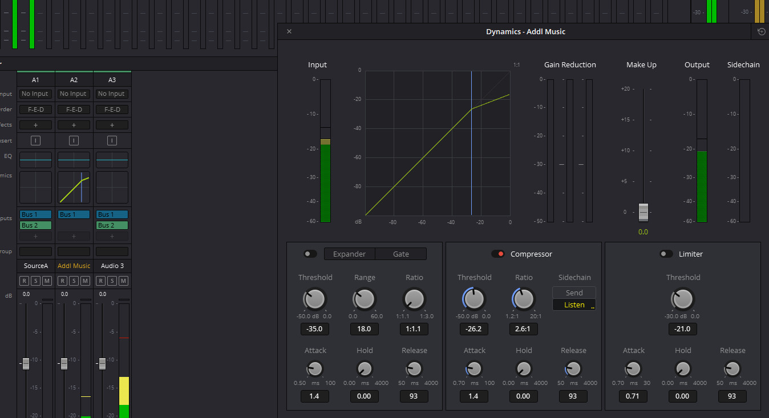
Task: Open the A1 input selector showing No Input
Action: tap(35, 94)
